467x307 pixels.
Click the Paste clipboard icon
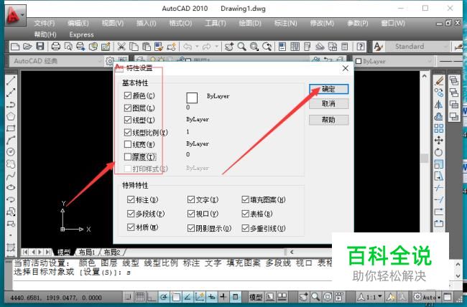tap(147, 47)
